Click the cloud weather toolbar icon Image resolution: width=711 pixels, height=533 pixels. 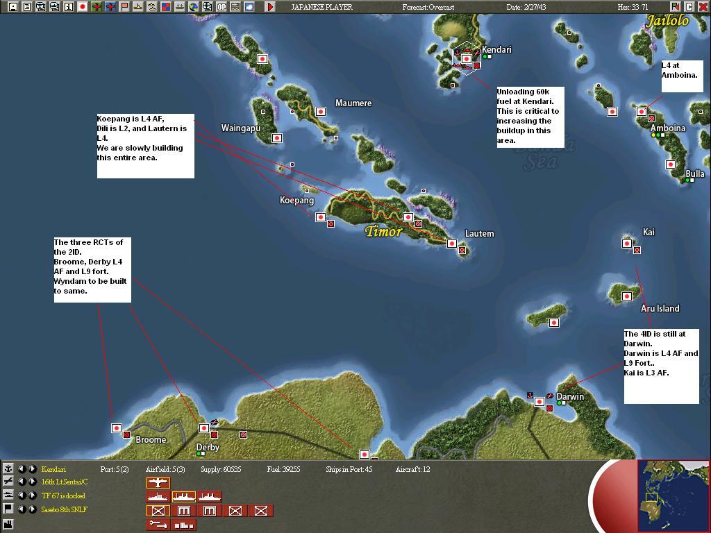coord(249,6)
